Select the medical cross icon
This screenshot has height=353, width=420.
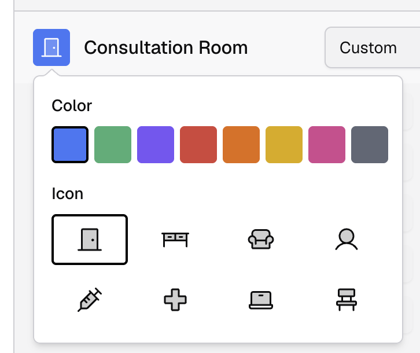[175, 300]
